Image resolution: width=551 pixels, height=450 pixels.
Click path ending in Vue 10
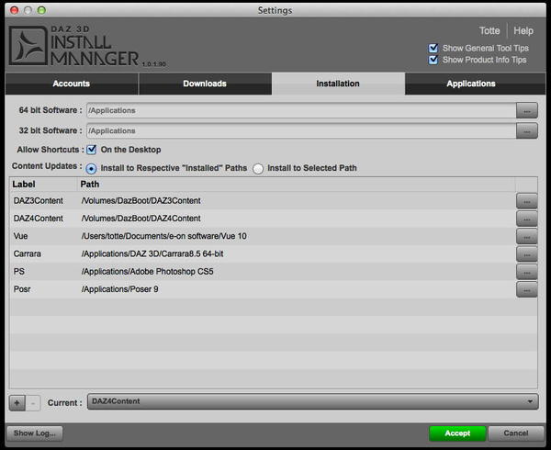[x=163, y=236]
